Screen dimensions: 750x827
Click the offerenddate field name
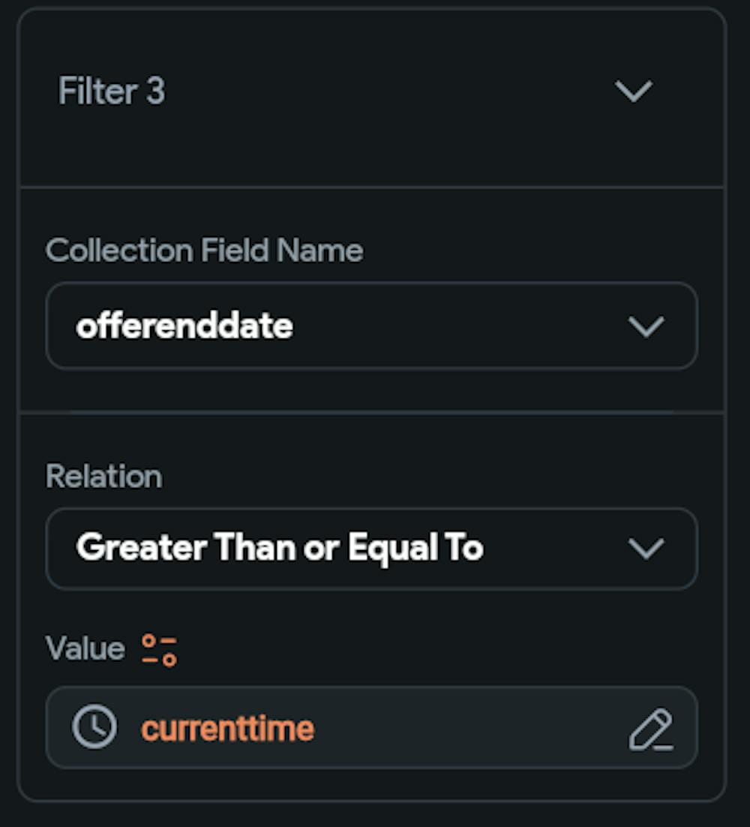pos(183,326)
